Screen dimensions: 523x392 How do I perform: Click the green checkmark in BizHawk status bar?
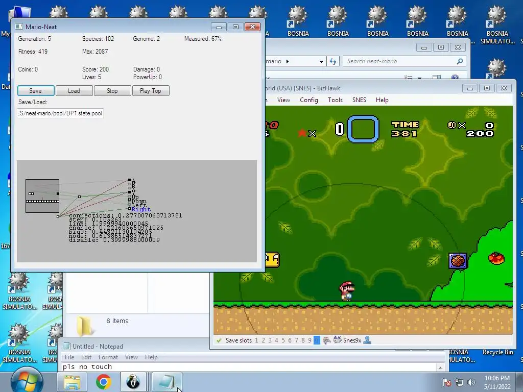click(219, 340)
